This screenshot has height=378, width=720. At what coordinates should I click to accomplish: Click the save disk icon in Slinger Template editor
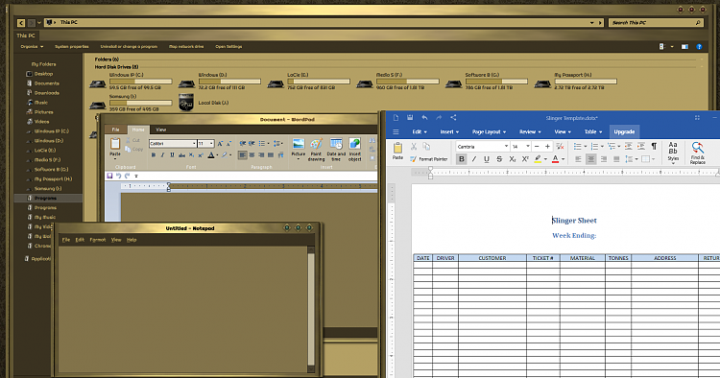pyautogui.click(x=410, y=118)
